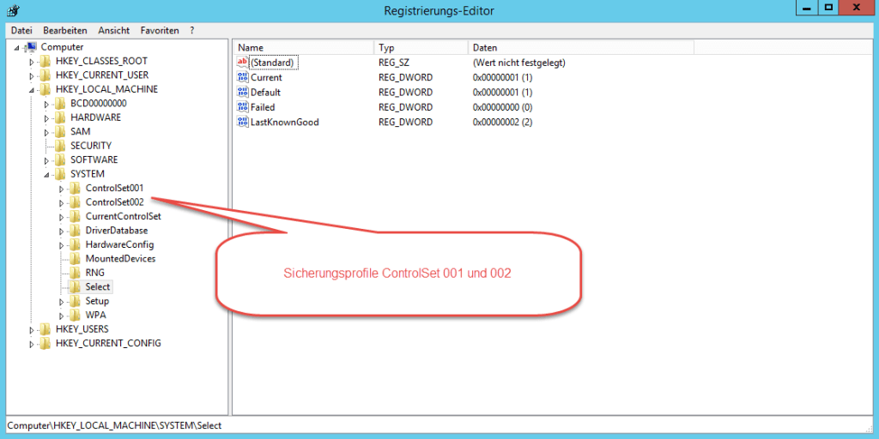Open the Datei menu
The height and width of the screenshot is (439, 879).
[x=21, y=30]
